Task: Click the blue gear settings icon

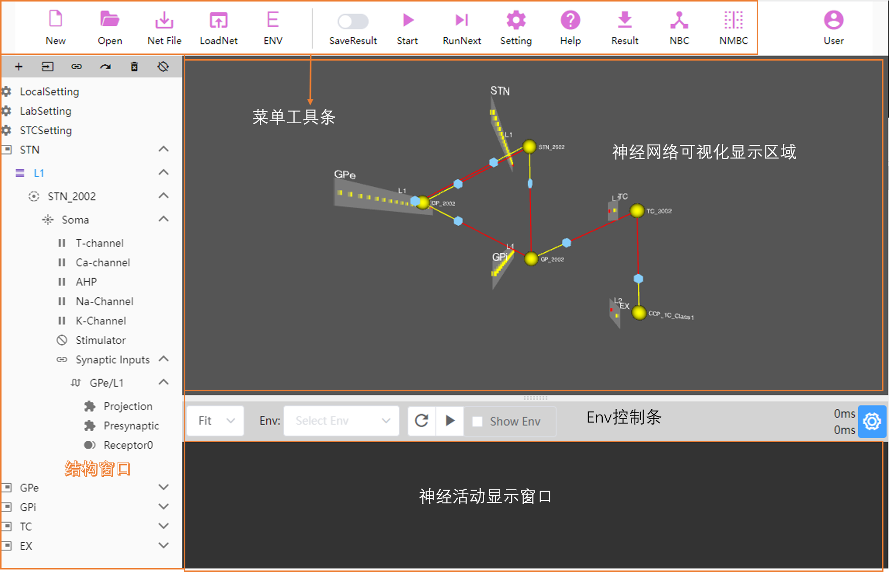Action: tap(872, 421)
